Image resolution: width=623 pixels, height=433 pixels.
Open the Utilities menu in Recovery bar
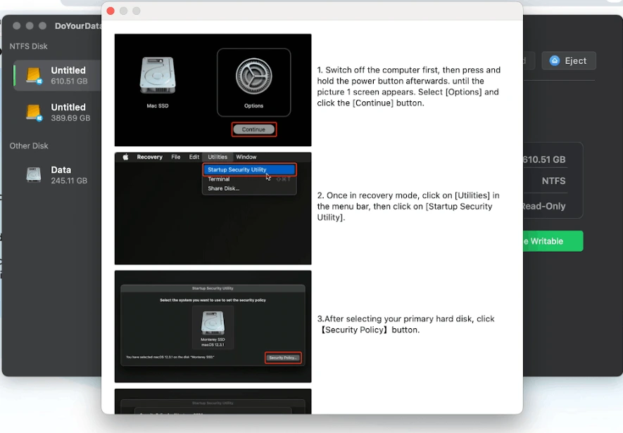pos(218,157)
